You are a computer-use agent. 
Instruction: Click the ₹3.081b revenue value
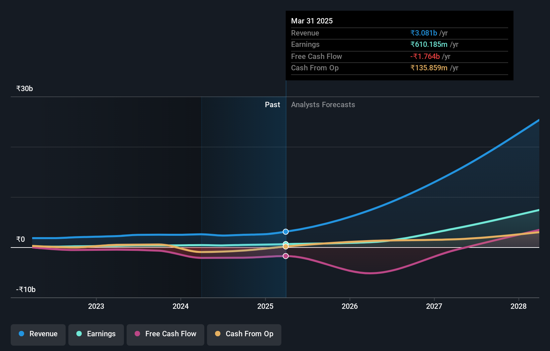(424, 33)
